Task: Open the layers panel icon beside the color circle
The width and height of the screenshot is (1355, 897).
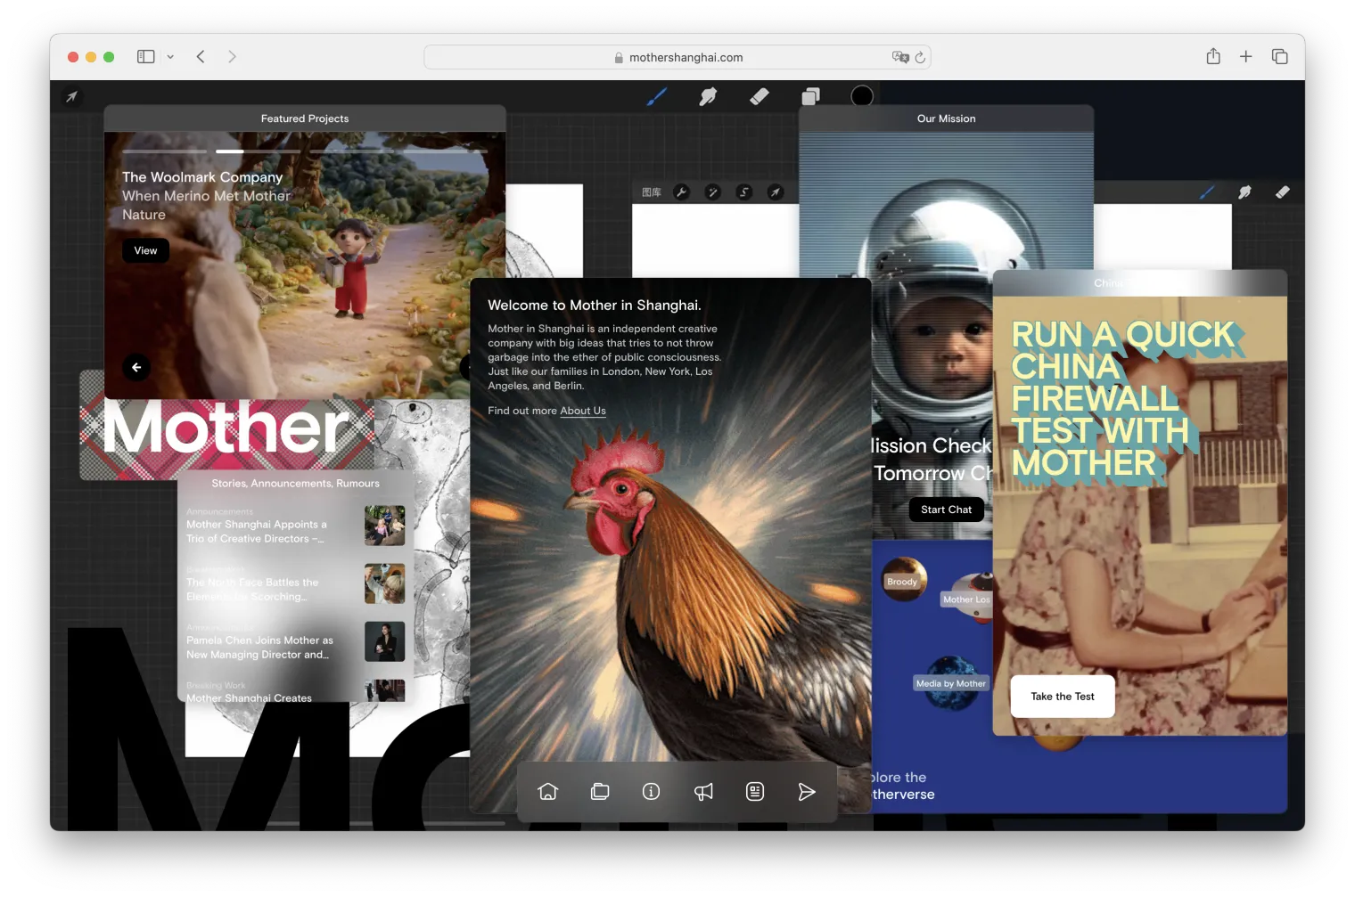Action: pyautogui.click(x=810, y=96)
